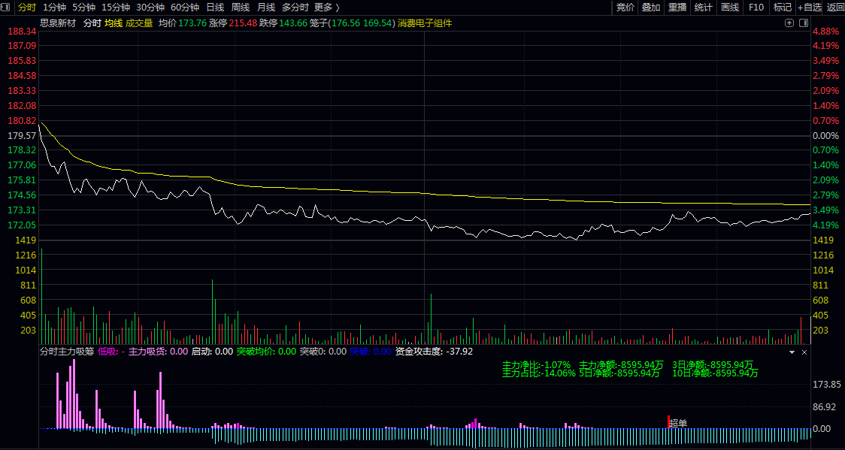Viewport: 845px width, 450px height.
Task: Switch to the 60分钟 period tab
Action: click(184, 8)
